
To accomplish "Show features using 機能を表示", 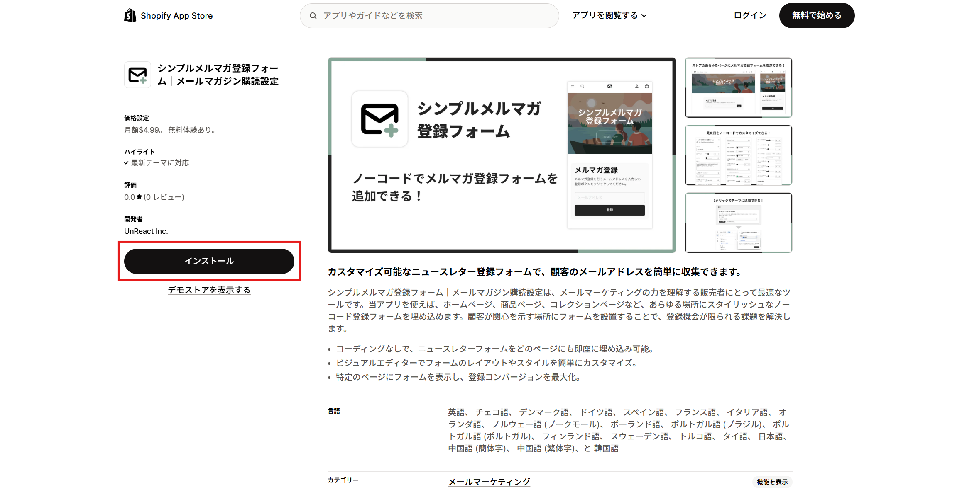I will click(772, 482).
